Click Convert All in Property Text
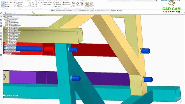Image resolution: width=185 pixels, height=104 pixels. click(x=66, y=4)
